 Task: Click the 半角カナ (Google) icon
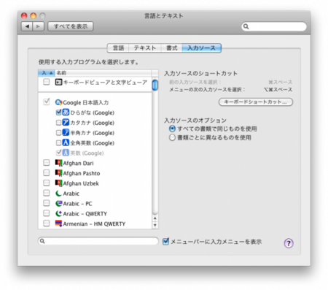66,132
